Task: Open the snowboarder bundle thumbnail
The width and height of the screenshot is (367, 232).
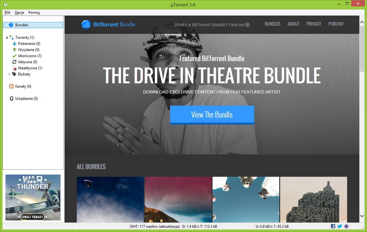Action: click(110, 200)
